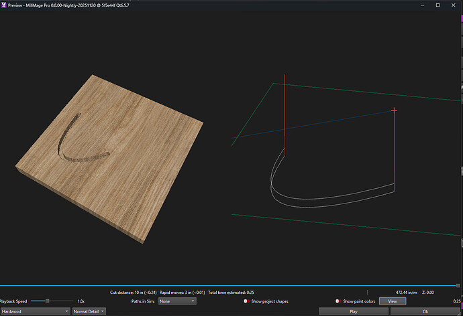Click the View button
The width and height of the screenshot is (463, 316).
coord(393,301)
